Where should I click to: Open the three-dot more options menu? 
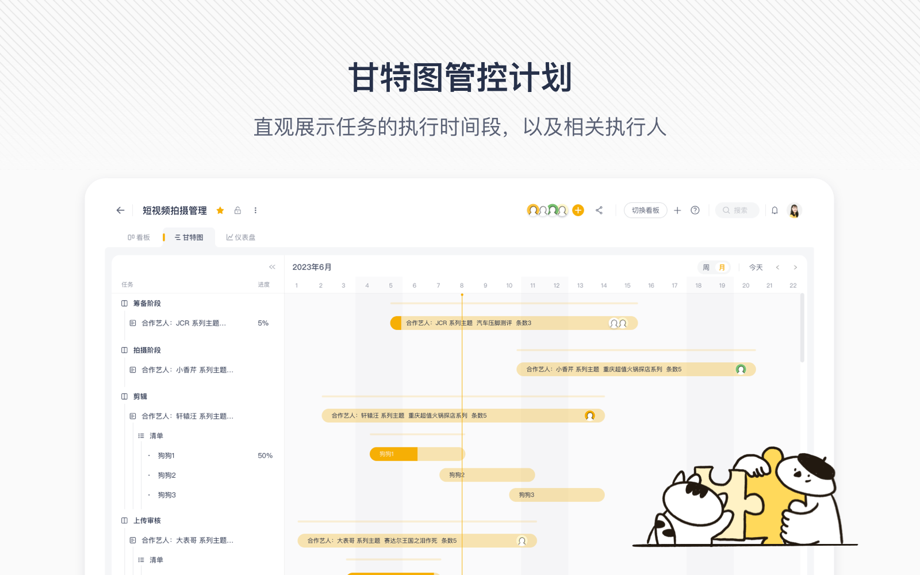255,210
